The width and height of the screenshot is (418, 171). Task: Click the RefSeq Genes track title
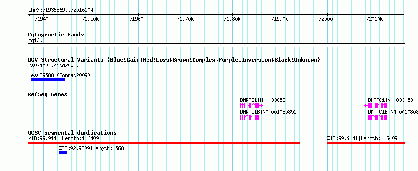tap(47, 94)
